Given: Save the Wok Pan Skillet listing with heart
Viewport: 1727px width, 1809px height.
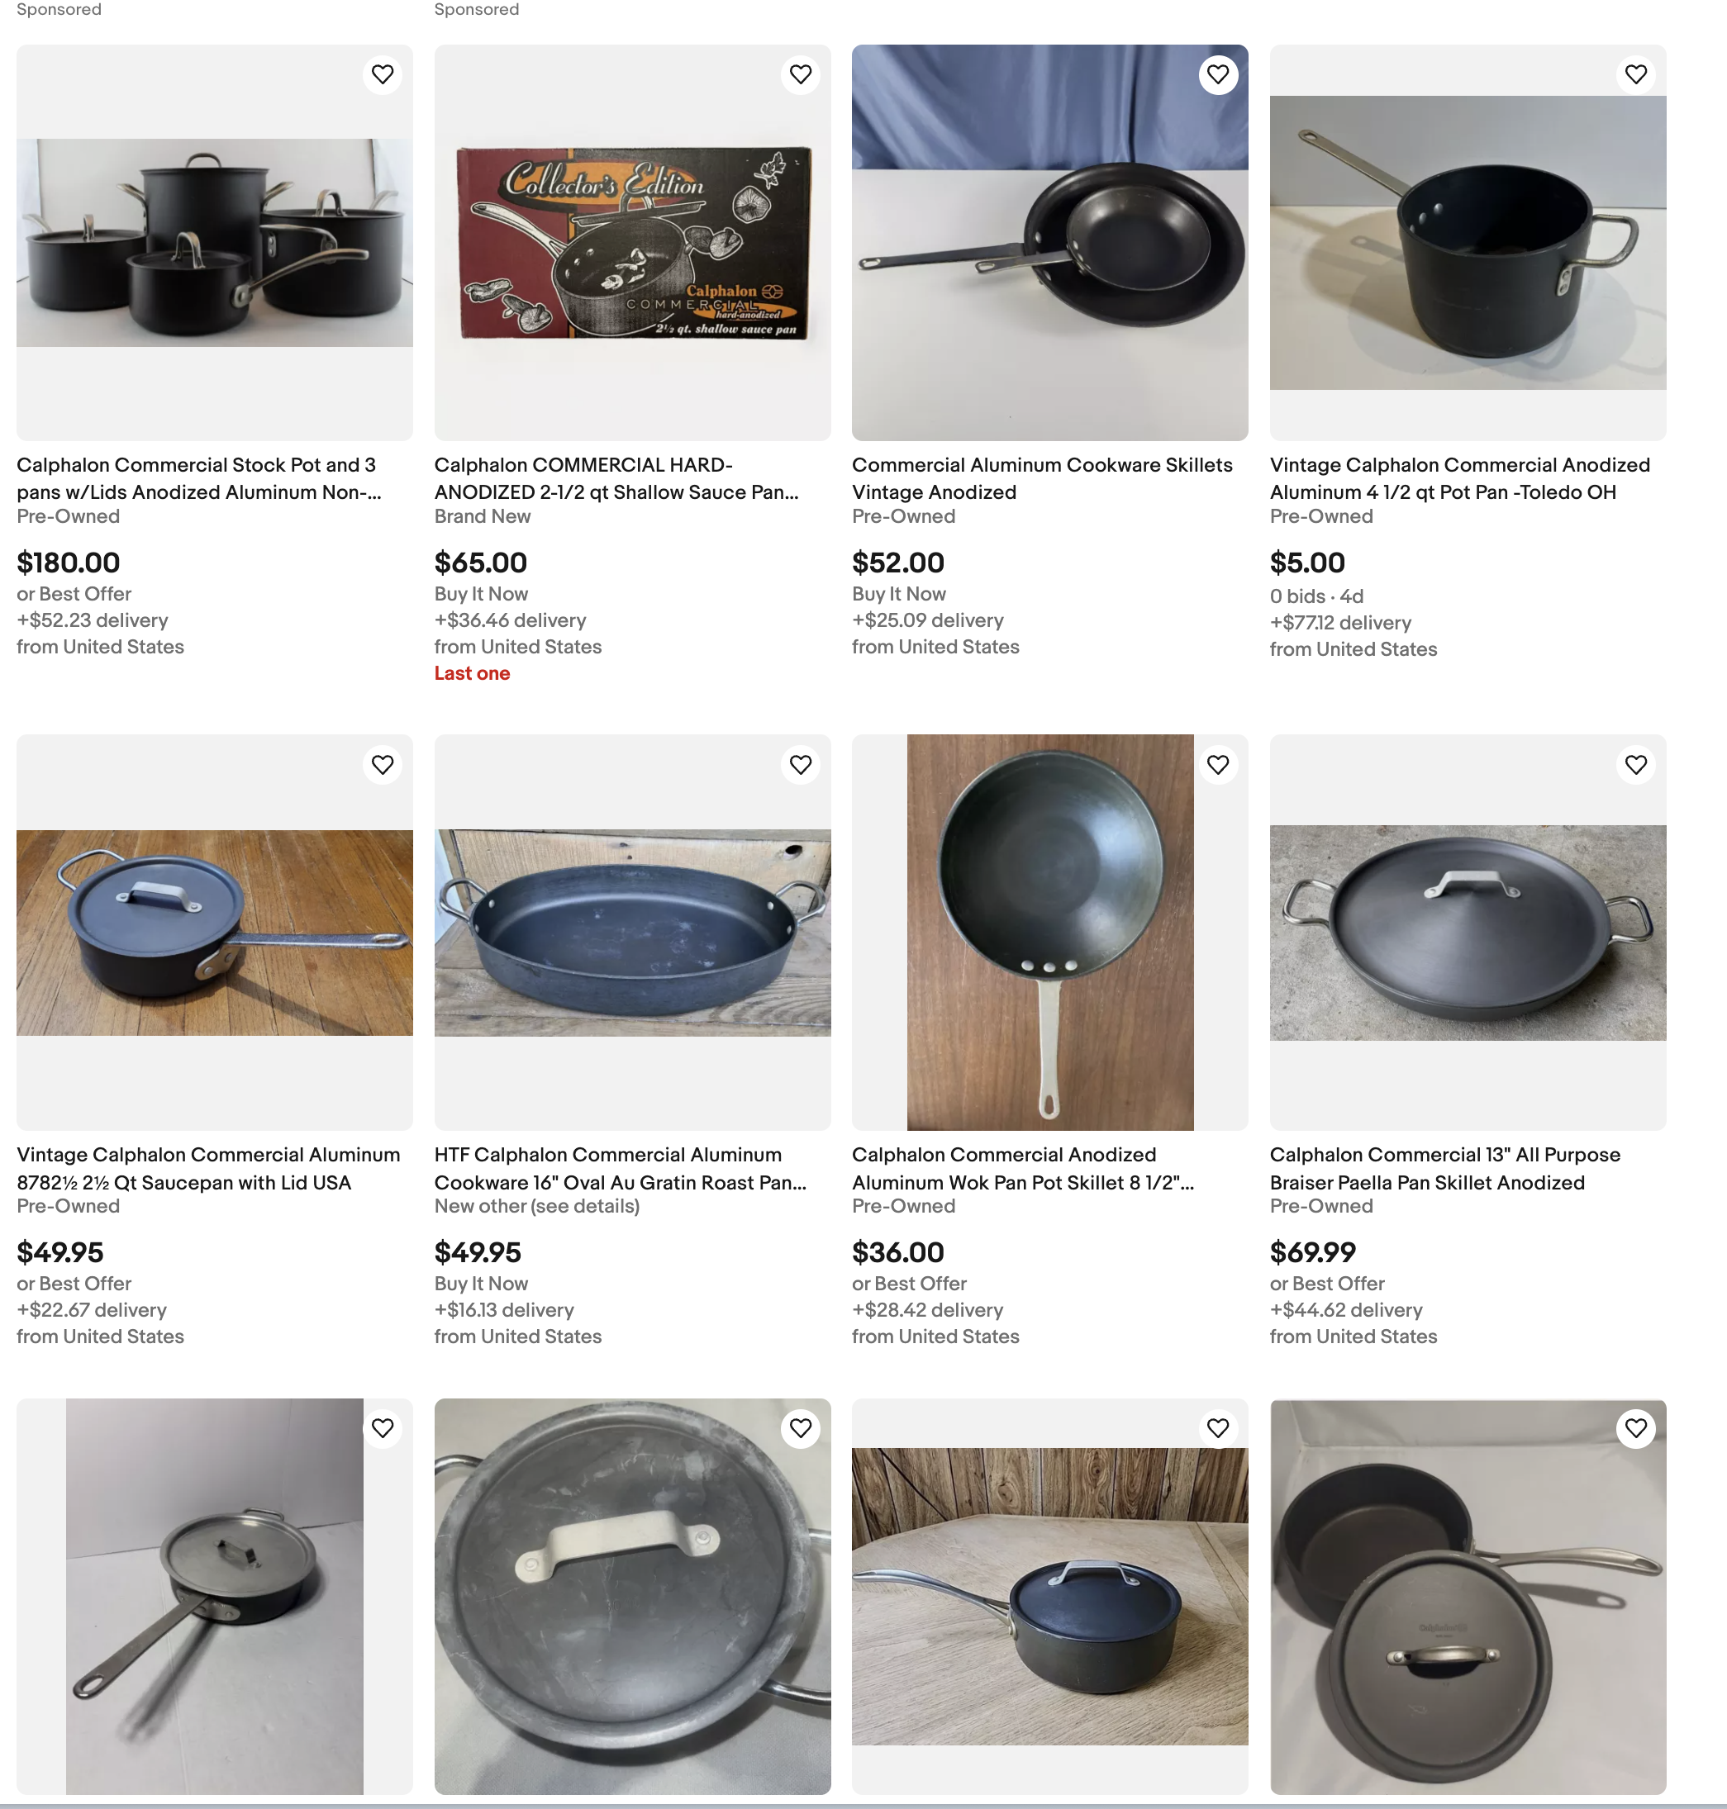Looking at the screenshot, I should point(1218,765).
